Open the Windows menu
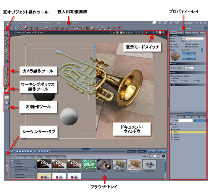Image resolution: width=208 pixels, height=192 pixels. (58, 23)
